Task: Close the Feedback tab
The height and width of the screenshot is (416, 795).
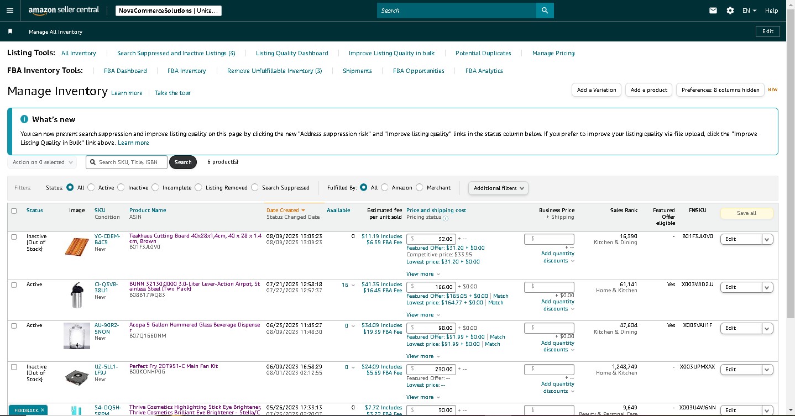Action: point(43,410)
